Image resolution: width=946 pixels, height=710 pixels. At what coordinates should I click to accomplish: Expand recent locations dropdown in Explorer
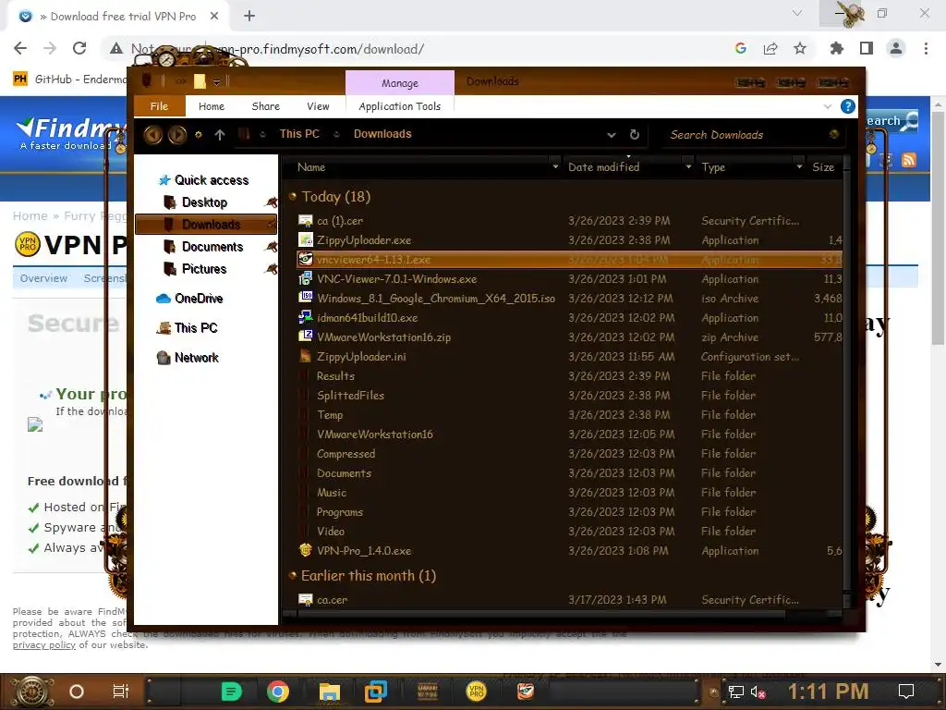[198, 135]
